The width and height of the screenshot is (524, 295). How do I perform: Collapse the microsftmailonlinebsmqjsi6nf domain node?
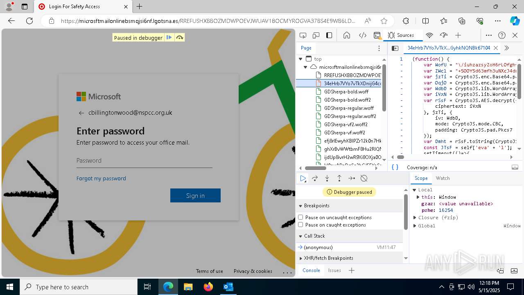point(305,67)
